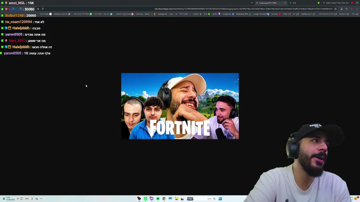Close the I Tested 1 Star Drive Thru tab

click(324, 3)
